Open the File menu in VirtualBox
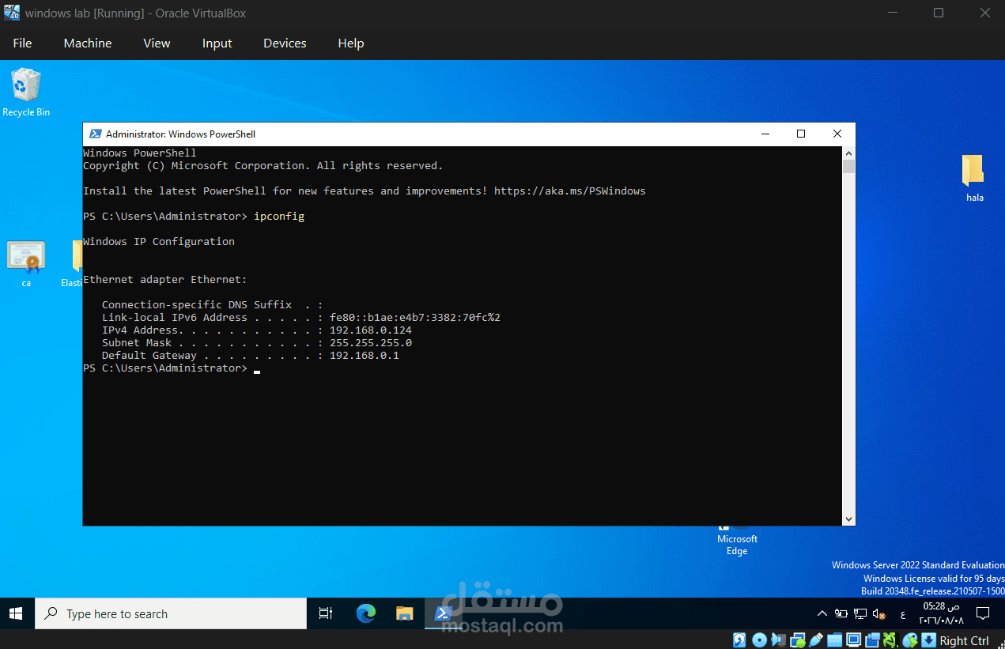 [22, 43]
